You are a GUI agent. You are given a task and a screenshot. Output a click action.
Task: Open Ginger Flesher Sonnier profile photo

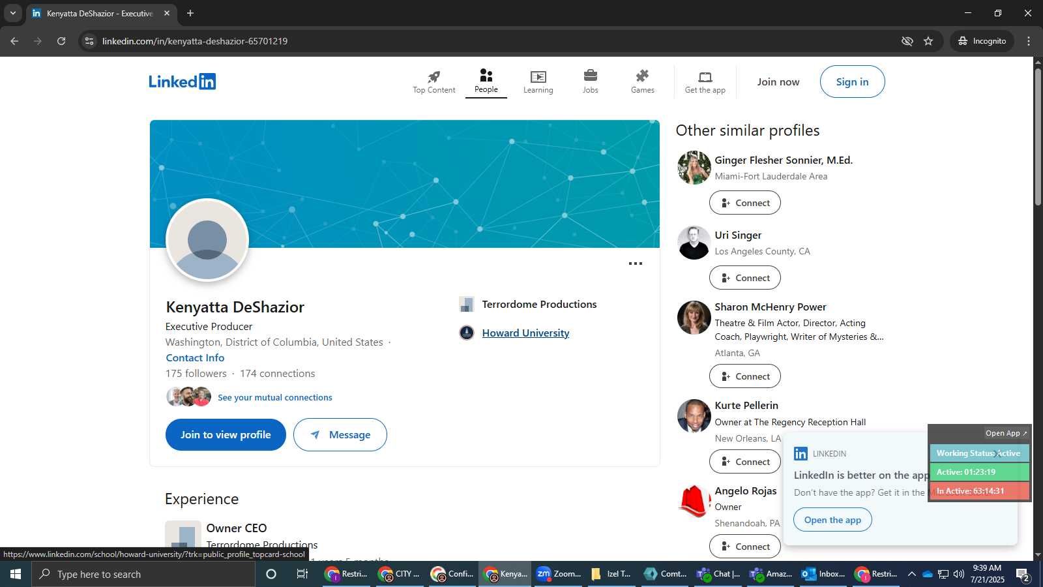[694, 168]
